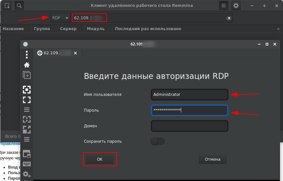Open the three-dot menu in connection sidebar
Viewport: 283px width, 181px height.
click(x=27, y=55)
